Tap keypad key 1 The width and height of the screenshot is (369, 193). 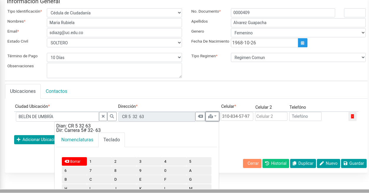coord(99,162)
